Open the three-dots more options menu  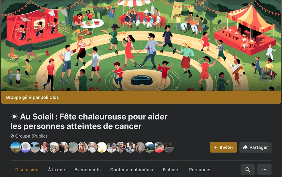pyautogui.click(x=265, y=169)
